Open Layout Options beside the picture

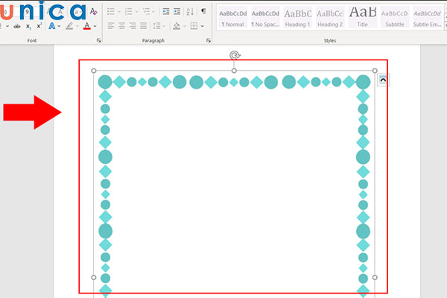pos(383,80)
